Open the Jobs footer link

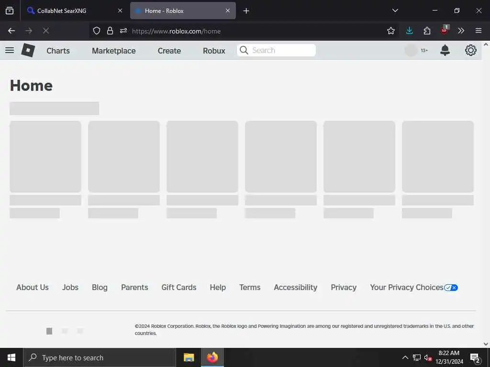point(70,287)
